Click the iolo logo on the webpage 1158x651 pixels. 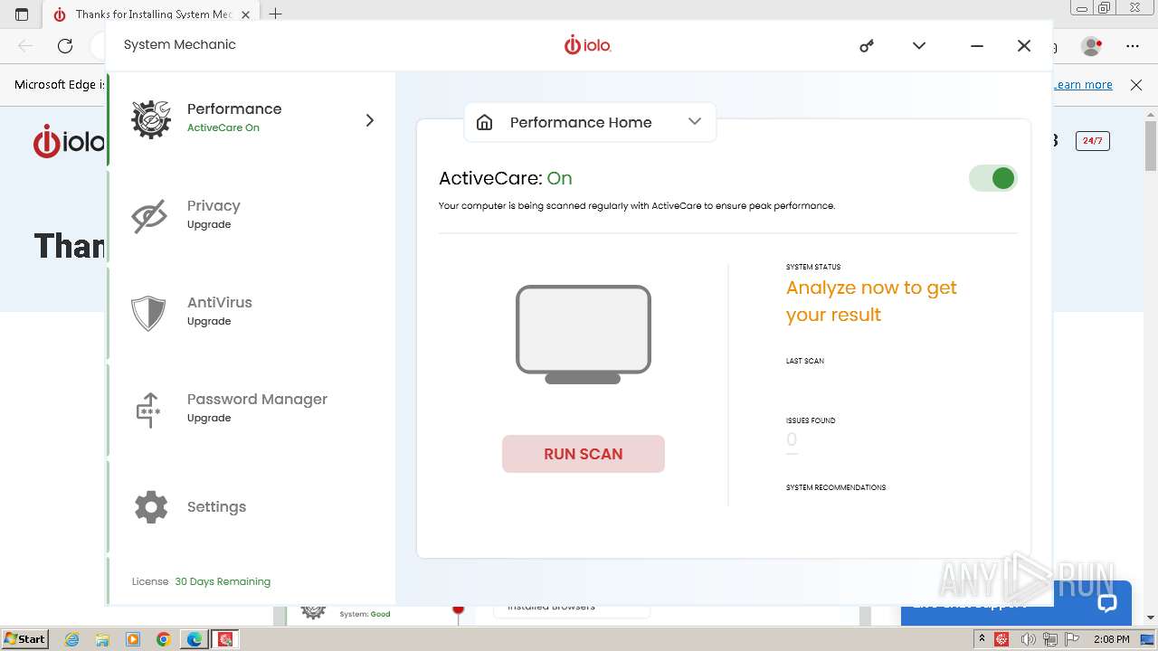tap(69, 143)
